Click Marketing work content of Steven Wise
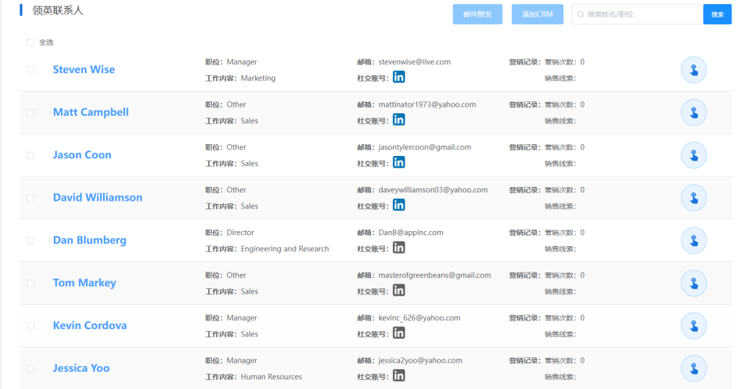Screen dimensions: 746x389 coord(258,78)
